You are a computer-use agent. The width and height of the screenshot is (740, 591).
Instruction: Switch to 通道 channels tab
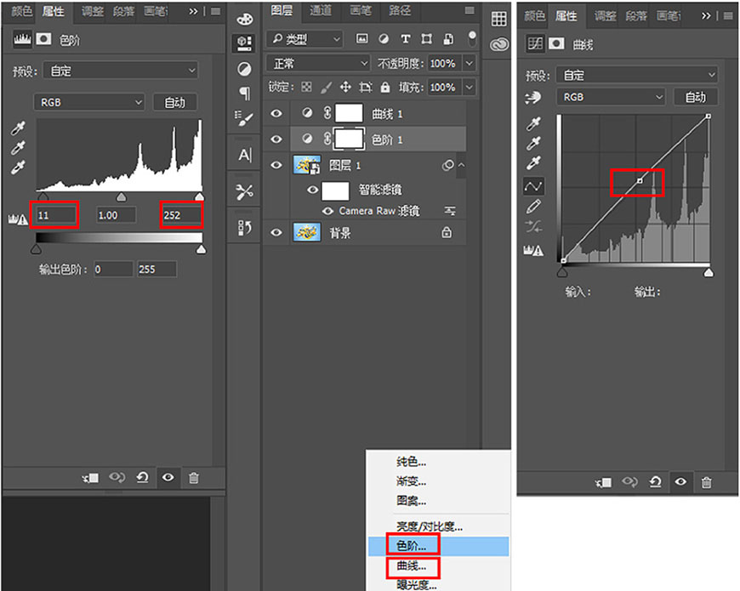point(321,10)
